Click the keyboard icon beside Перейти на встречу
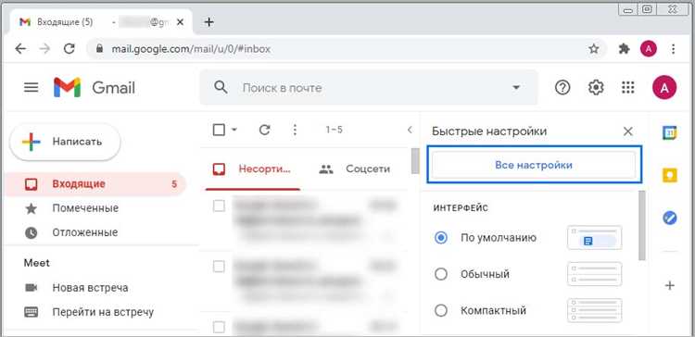 click(x=31, y=312)
